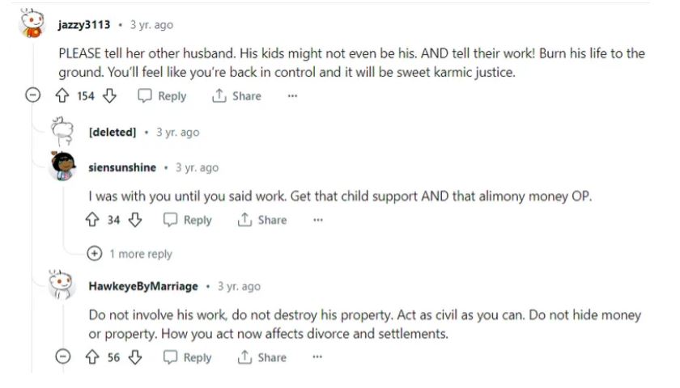This screenshot has height=388, width=680.
Task: Reply to jazzy3113's comment
Action: (162, 96)
